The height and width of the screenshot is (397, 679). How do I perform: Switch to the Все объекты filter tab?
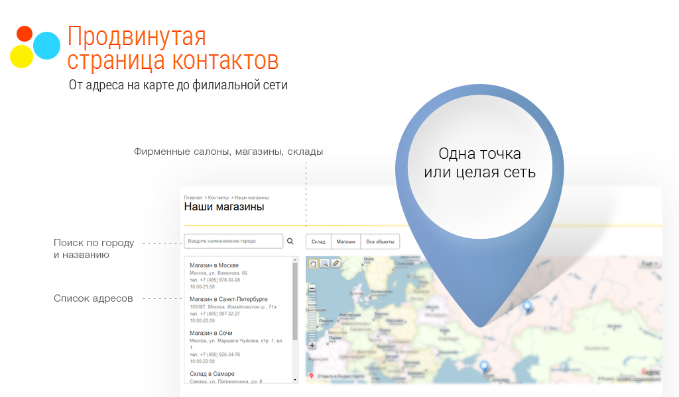click(380, 242)
